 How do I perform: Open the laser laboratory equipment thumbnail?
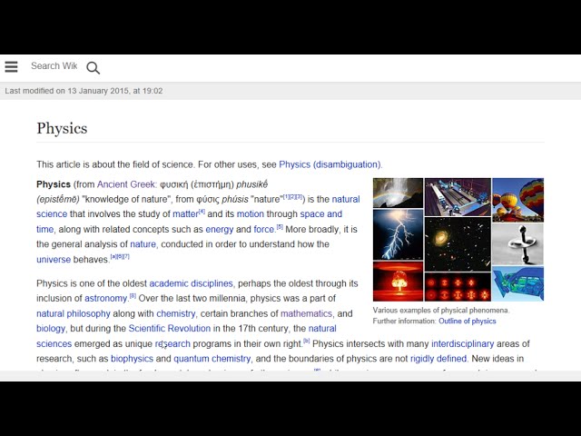[x=458, y=197]
